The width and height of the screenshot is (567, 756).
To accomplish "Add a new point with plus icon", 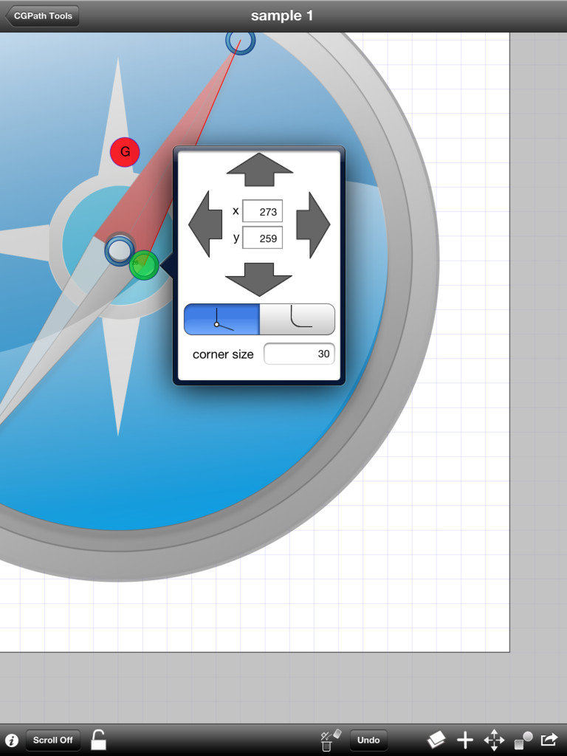I will pos(465,740).
